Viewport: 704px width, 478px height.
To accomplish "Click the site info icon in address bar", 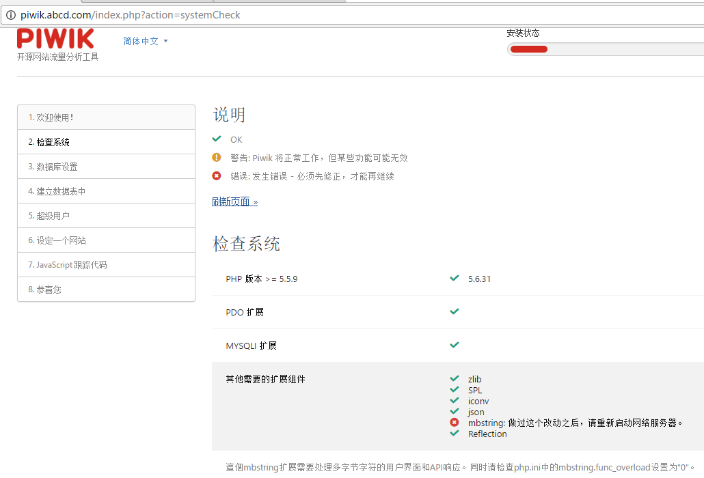I will (11, 15).
